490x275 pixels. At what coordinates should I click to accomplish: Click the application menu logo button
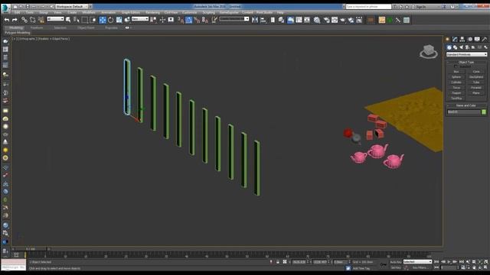[x=5, y=8]
